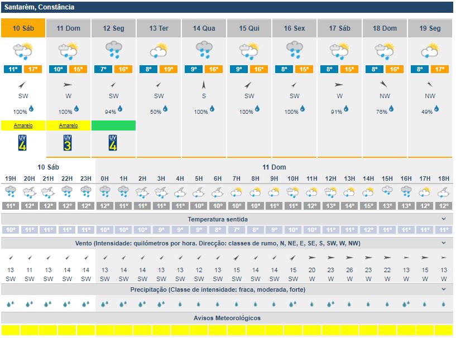This screenshot has height=338, width=456.
Task: Click the Avisos Meteorológicos header
Action: tap(226, 318)
